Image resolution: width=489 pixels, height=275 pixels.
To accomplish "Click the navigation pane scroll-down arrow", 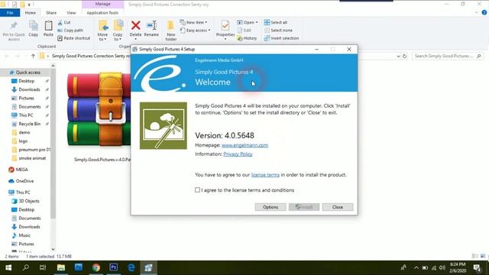I will (x=53, y=249).
